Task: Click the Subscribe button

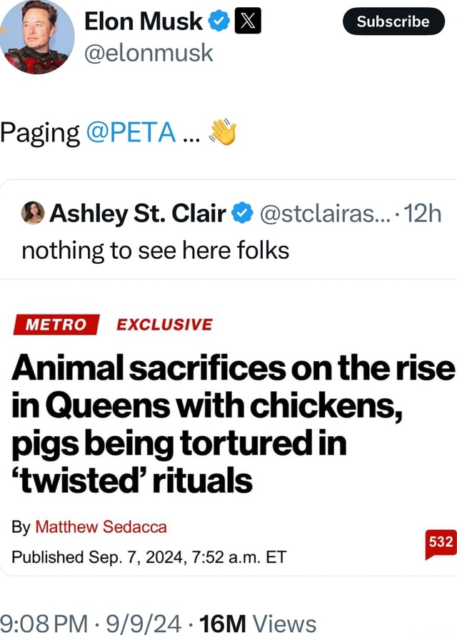Action: point(393,21)
